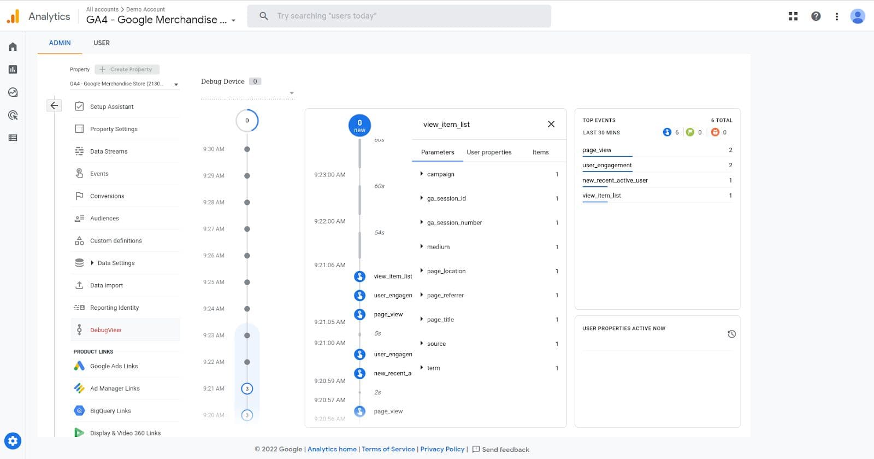Expand the Data Settings submenu
Viewport: 874px width, 459px height.
pyautogui.click(x=92, y=263)
